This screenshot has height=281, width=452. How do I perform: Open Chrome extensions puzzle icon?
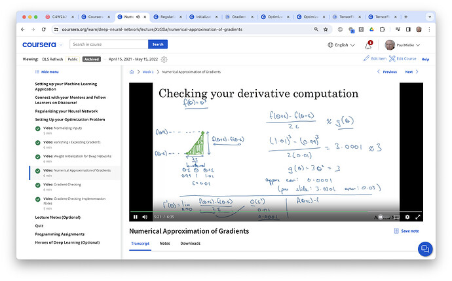coord(383,29)
